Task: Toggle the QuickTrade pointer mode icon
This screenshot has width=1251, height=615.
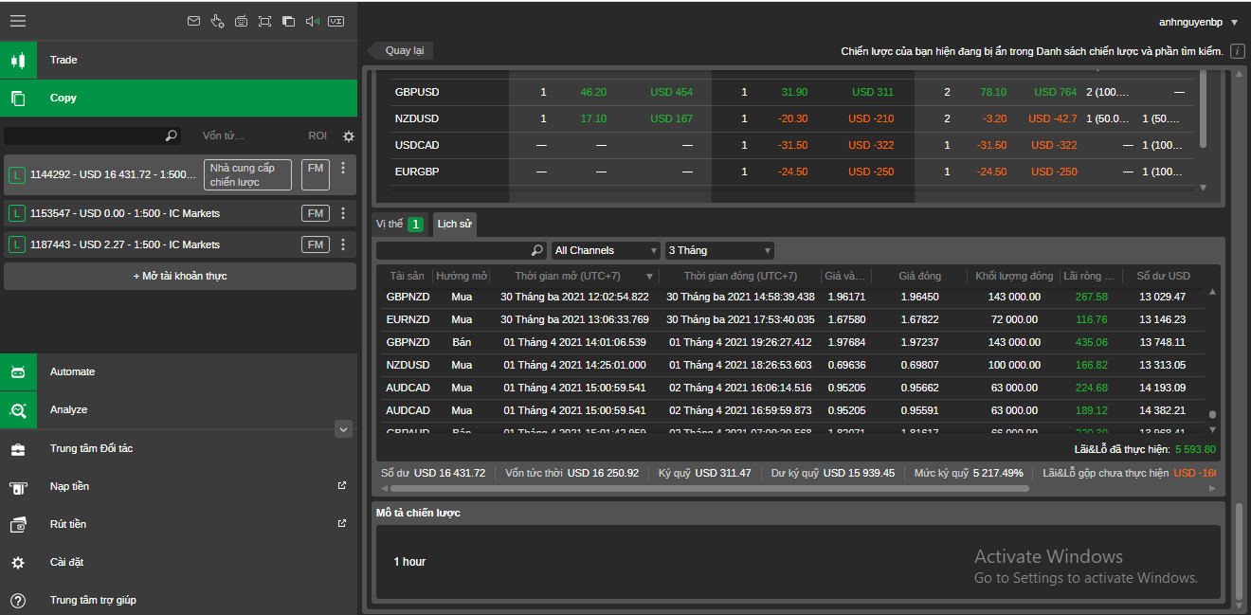Action: (217, 21)
